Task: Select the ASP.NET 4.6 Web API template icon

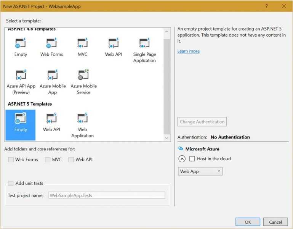Action: (x=114, y=43)
